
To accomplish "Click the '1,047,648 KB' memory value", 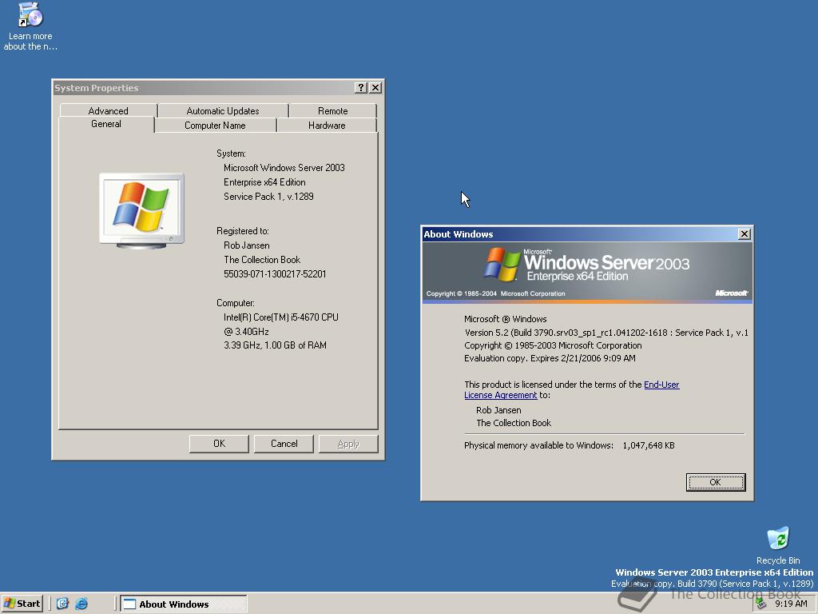I will click(x=649, y=445).
